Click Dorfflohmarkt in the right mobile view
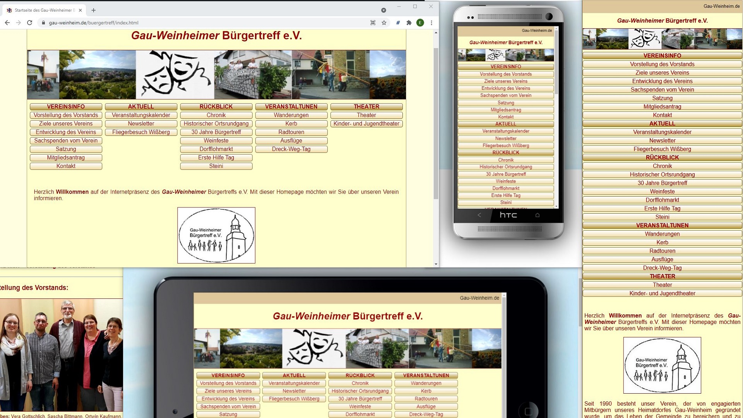The width and height of the screenshot is (743, 418). click(x=662, y=200)
